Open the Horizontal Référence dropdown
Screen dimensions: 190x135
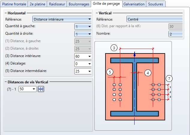coord(89,20)
